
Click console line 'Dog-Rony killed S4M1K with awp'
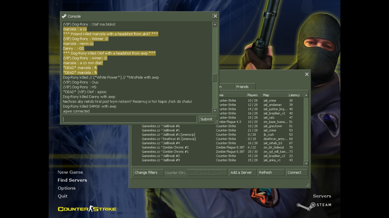click(90, 107)
